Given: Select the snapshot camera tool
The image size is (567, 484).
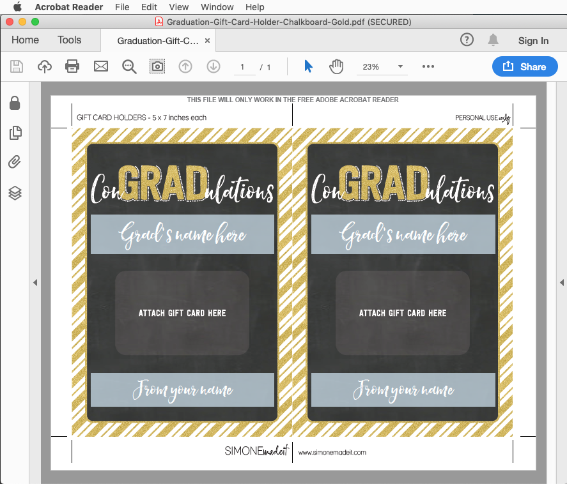Looking at the screenshot, I should (x=157, y=66).
